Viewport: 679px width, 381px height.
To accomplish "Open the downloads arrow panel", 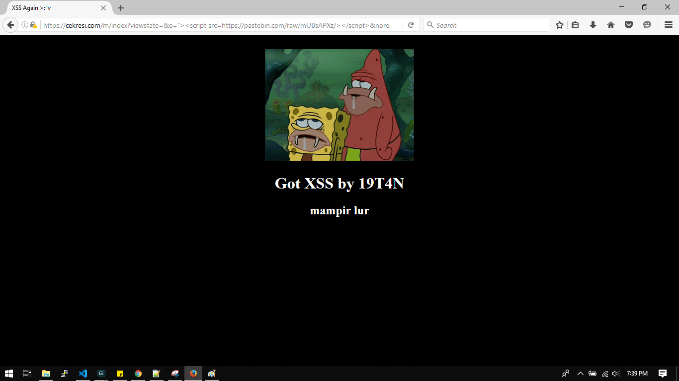I will 593,25.
